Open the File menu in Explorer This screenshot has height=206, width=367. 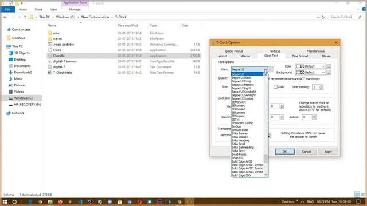7,9
